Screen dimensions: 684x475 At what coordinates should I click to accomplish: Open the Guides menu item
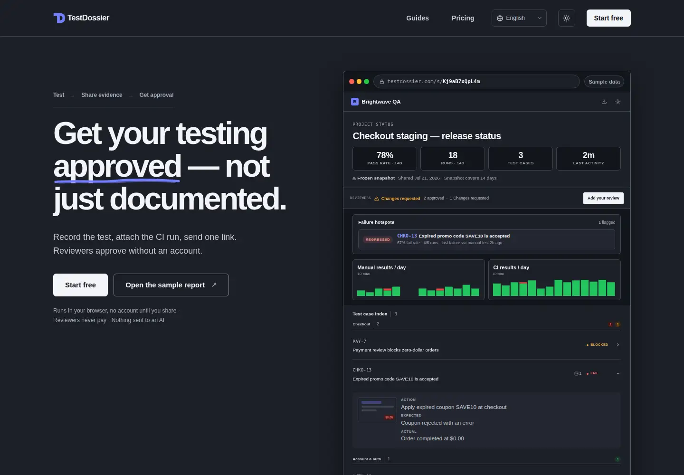click(418, 18)
